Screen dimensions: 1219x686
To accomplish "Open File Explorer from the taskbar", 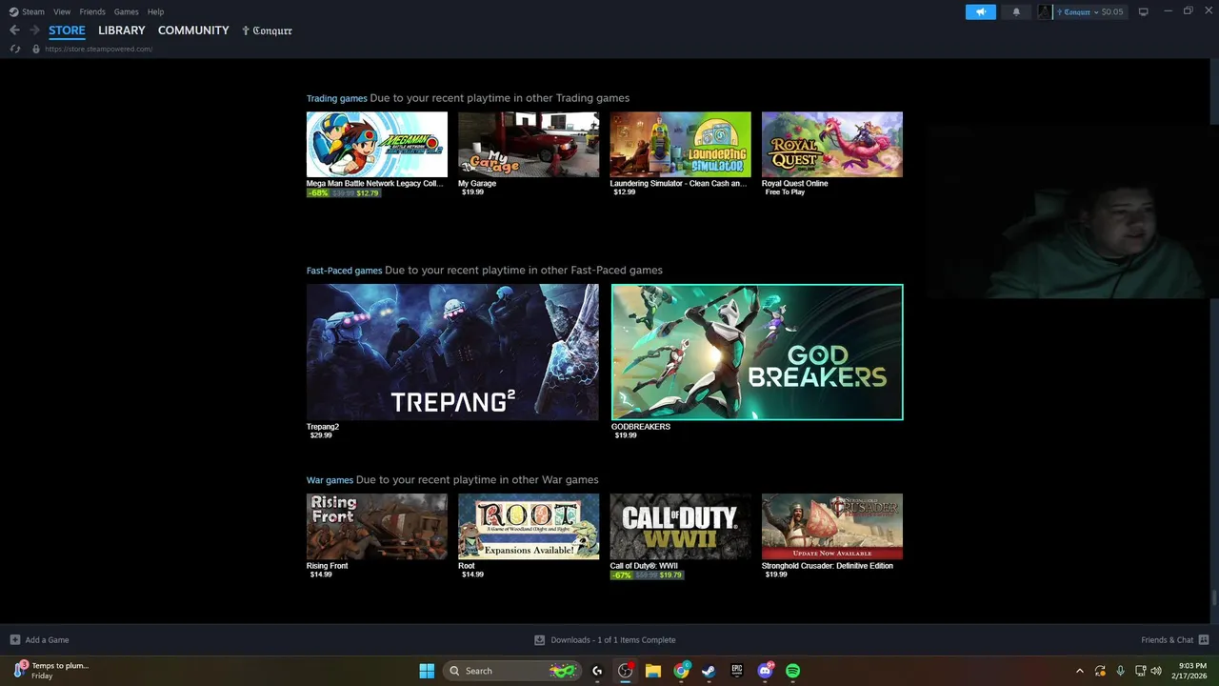I will coord(653,671).
